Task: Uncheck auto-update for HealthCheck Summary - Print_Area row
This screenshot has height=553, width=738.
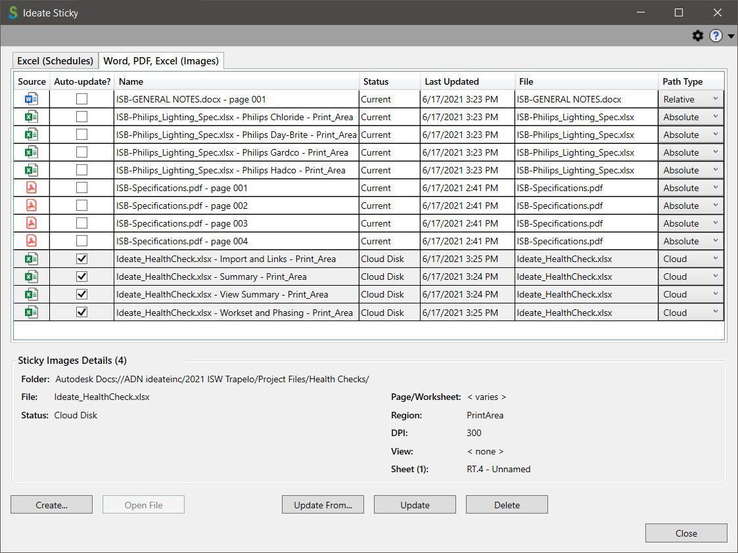Action: pos(82,276)
